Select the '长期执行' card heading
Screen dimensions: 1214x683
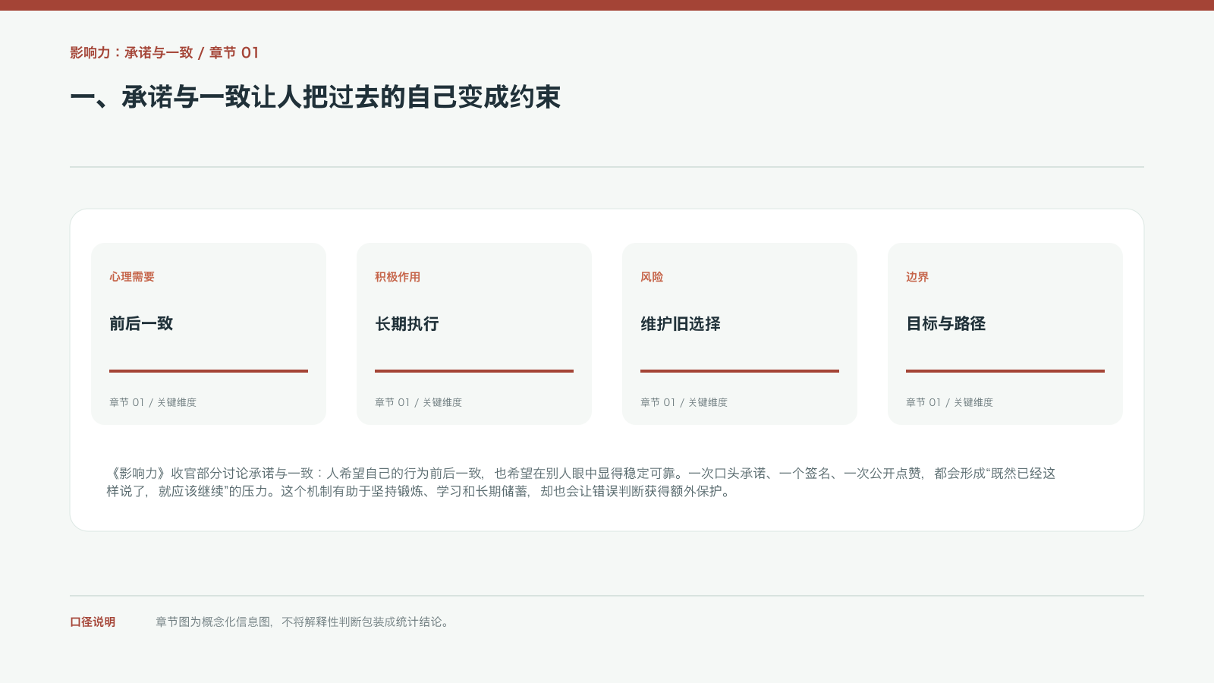(407, 323)
